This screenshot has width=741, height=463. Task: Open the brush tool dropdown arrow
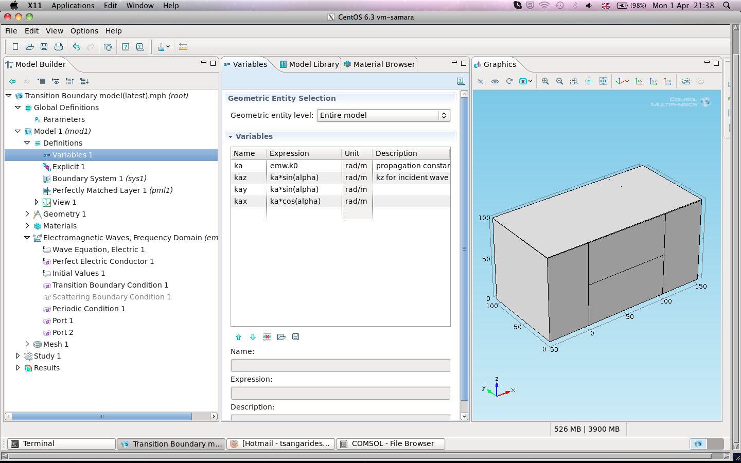click(x=168, y=47)
